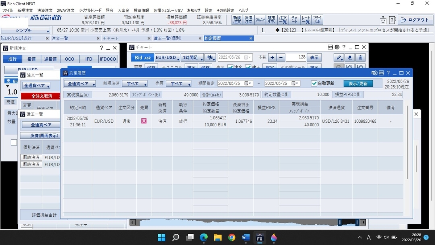Viewport: 435px width, 245px height.
Task: Open candlestick chart type dropdown
Action: coord(210,57)
